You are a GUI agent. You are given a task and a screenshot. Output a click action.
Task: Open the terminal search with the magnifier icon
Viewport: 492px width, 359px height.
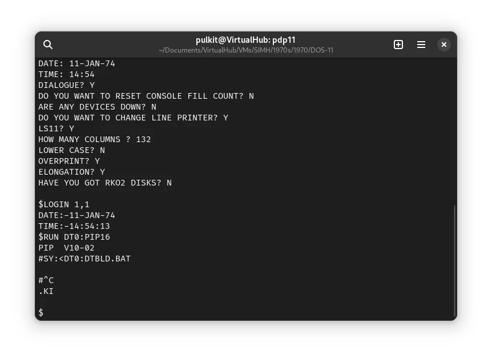[48, 45]
